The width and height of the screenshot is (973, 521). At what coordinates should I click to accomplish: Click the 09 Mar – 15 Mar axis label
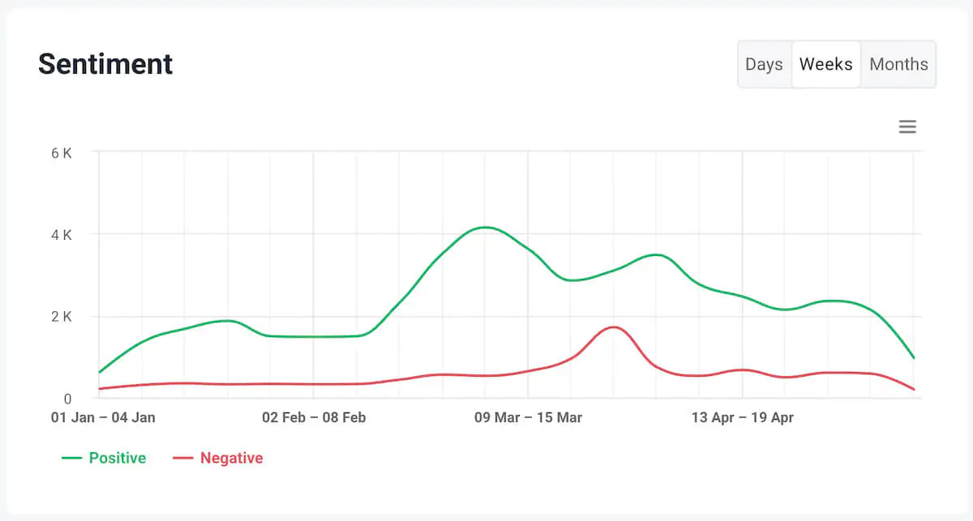527,417
